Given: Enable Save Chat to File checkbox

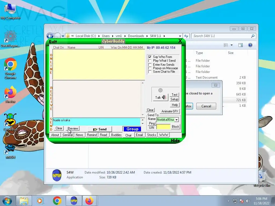Looking at the screenshot, I should [x=150, y=72].
